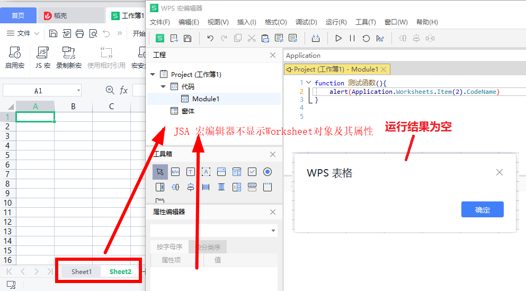Pick the text box control in toolbox

point(191,172)
